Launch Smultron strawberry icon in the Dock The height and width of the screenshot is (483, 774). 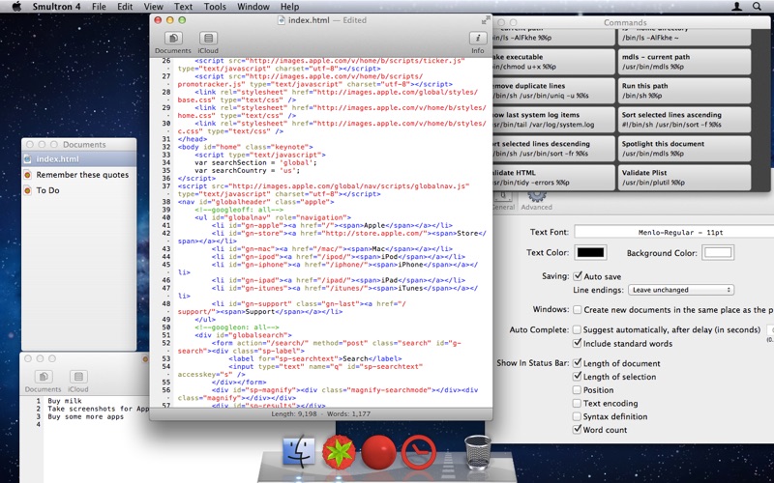click(x=339, y=452)
